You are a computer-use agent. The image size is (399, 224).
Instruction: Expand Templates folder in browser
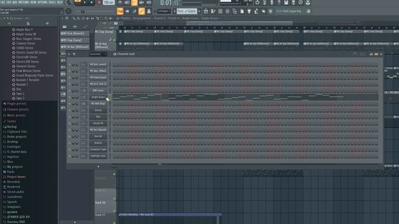14,207
